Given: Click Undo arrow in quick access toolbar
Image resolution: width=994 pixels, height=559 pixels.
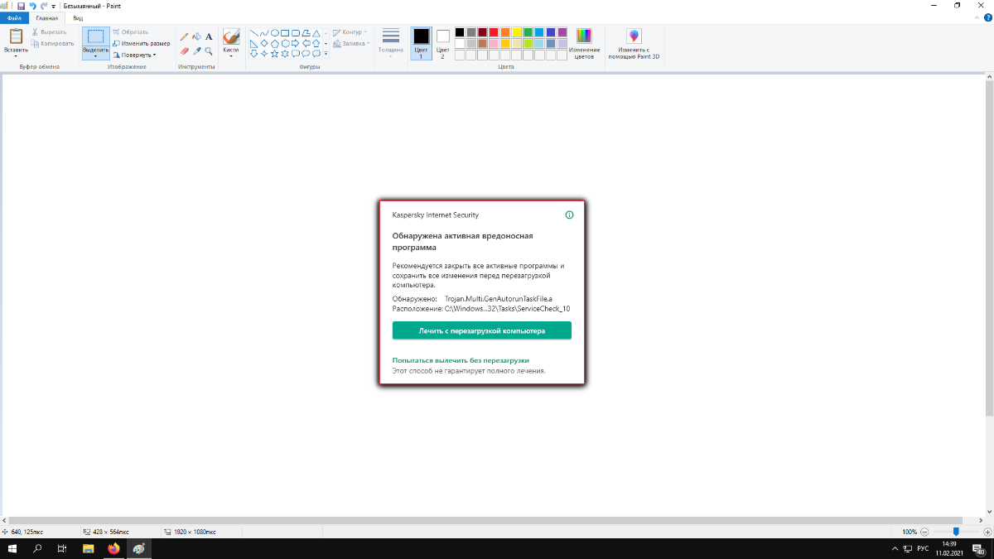Looking at the screenshot, I should tap(32, 5).
